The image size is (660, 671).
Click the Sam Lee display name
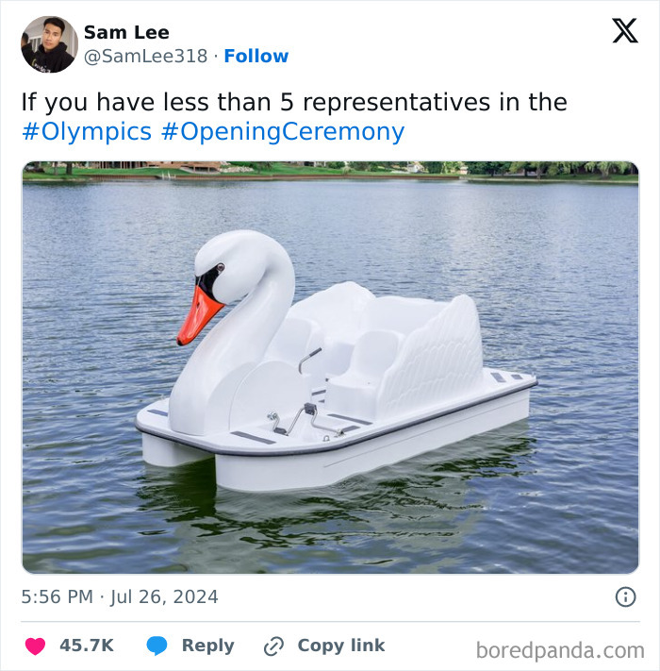126,32
